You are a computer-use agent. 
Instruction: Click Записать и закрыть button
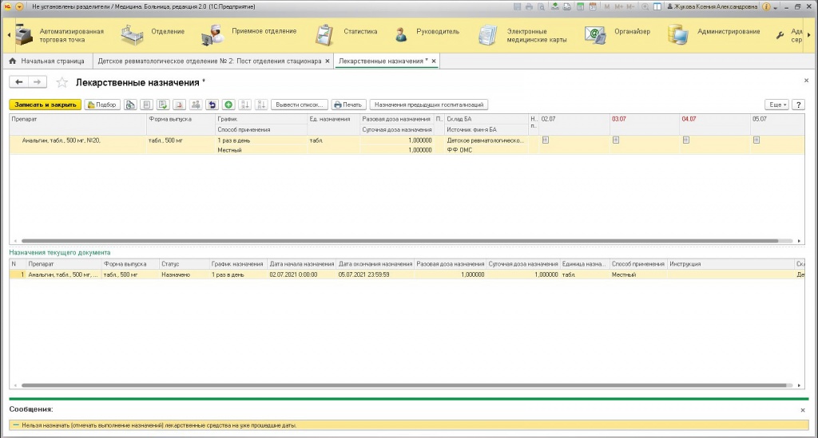coord(46,105)
